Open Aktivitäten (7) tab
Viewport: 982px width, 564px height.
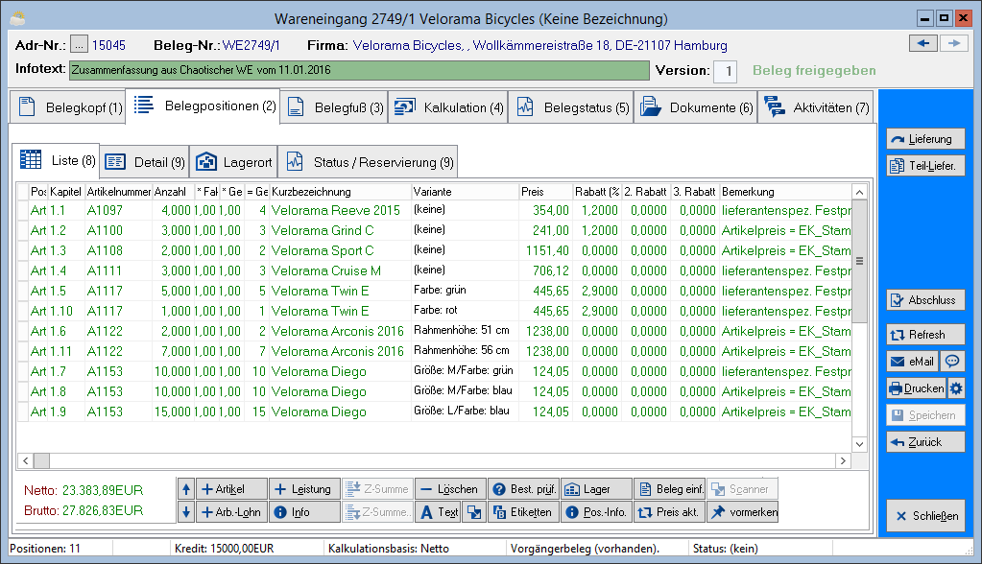(817, 107)
